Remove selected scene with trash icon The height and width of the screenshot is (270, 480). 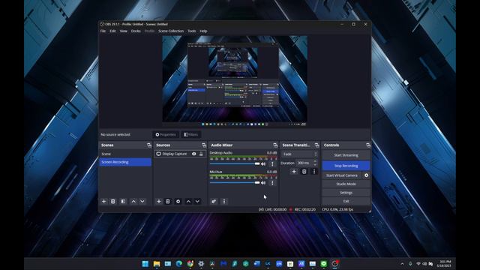tap(113, 202)
